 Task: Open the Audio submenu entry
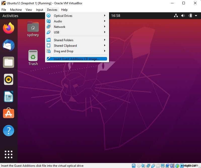click(77, 21)
